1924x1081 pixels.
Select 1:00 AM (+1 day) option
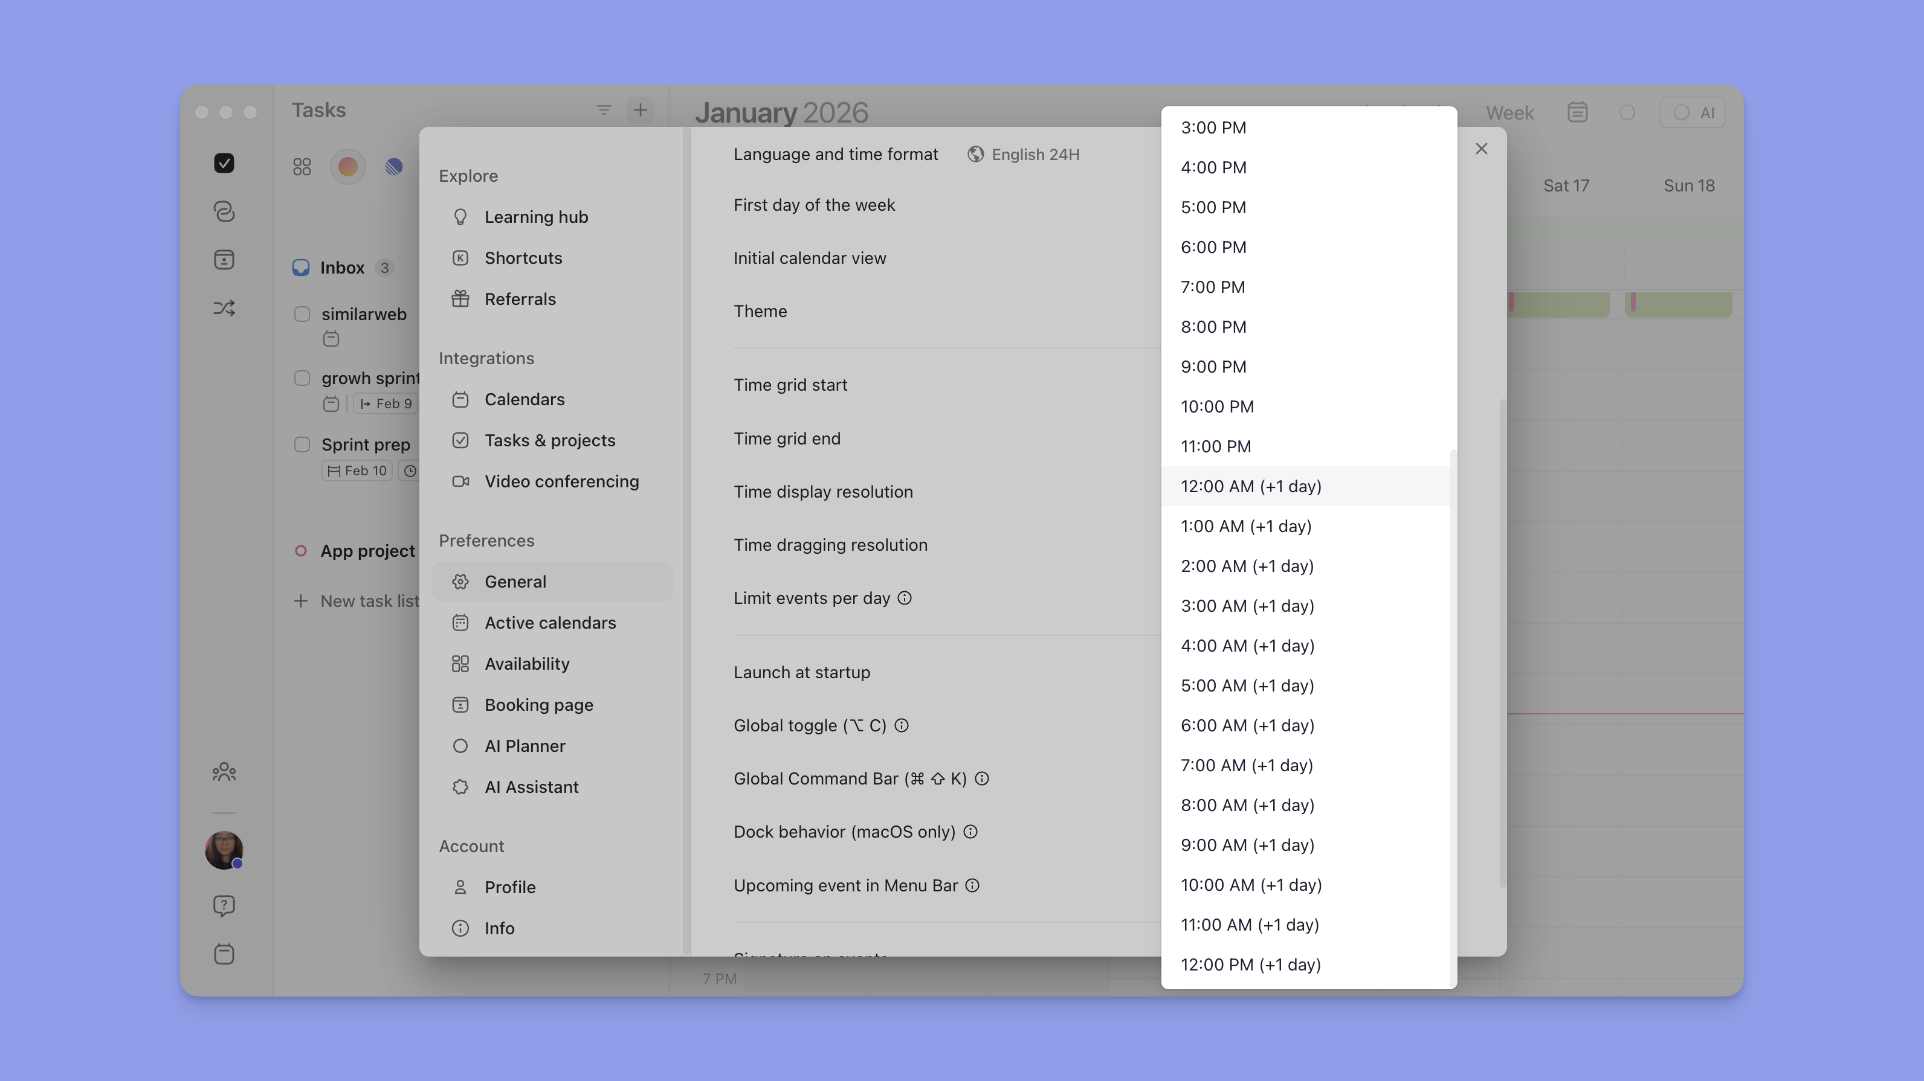(x=1305, y=527)
